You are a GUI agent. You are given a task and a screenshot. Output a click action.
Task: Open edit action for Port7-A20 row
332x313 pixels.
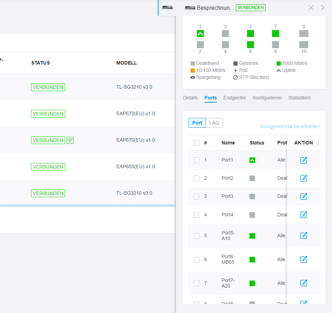pos(304,283)
